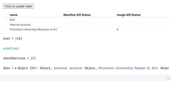
Task: Expand the data Object disclosure triangle
Action: pos(16,68)
